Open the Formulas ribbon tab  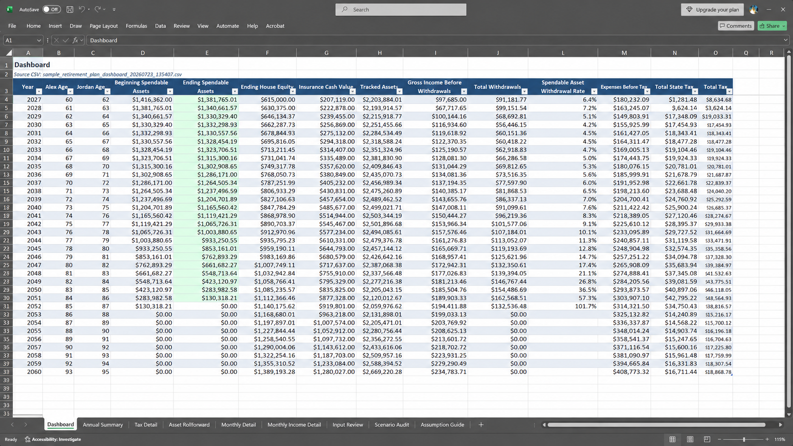point(136,26)
